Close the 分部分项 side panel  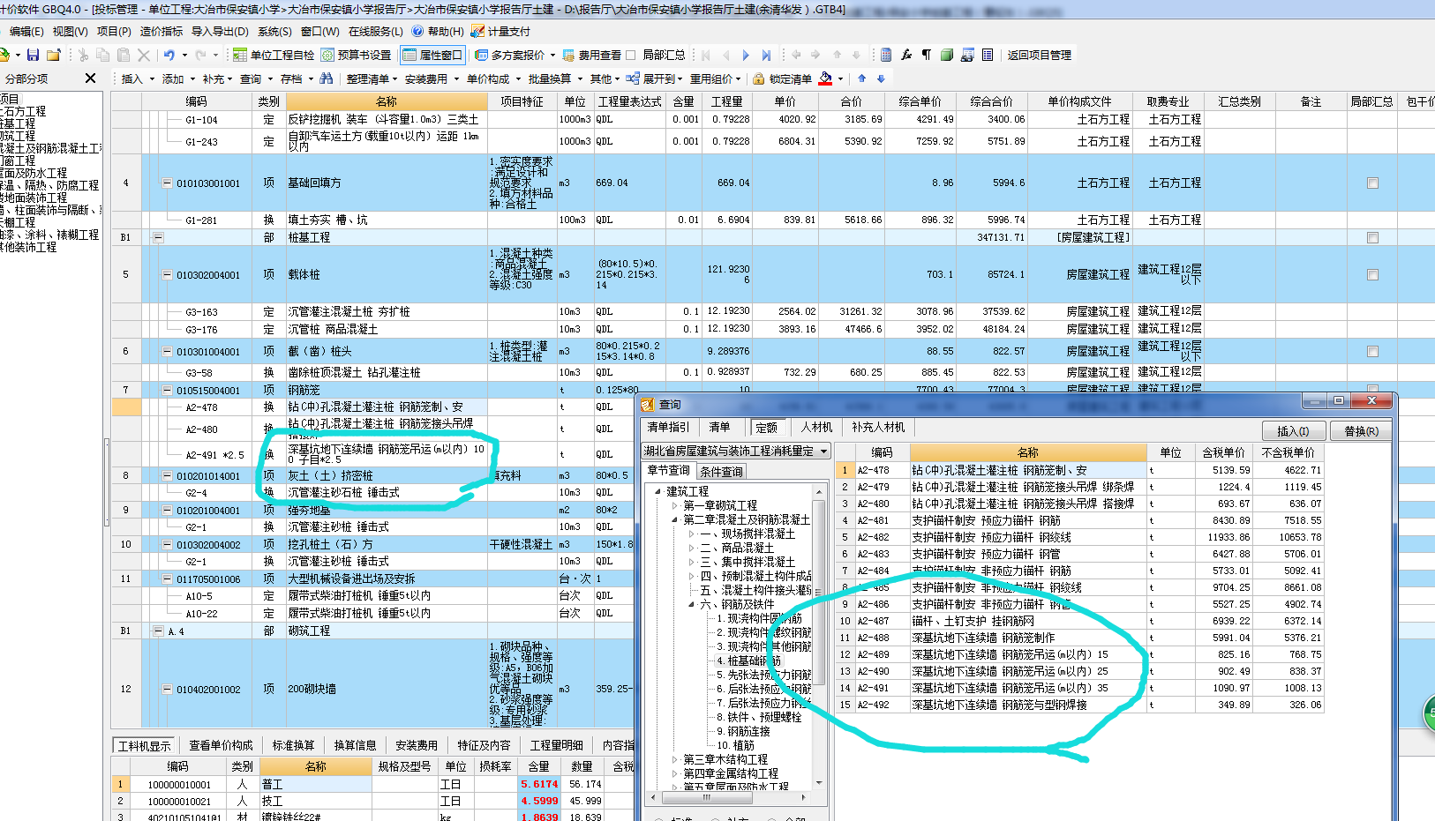tap(90, 78)
